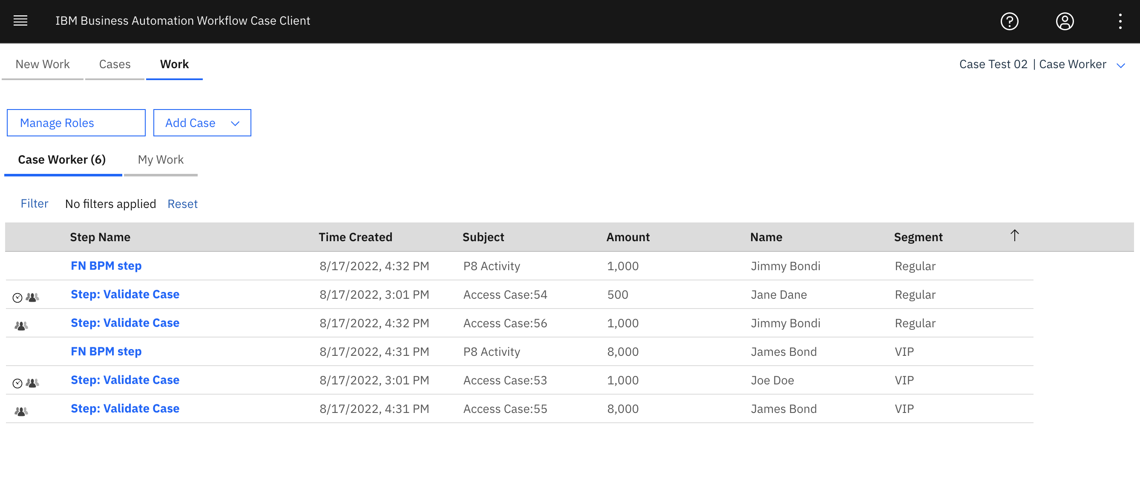This screenshot has width=1140, height=502.
Task: Sort by the Amount column header
Action: click(628, 237)
